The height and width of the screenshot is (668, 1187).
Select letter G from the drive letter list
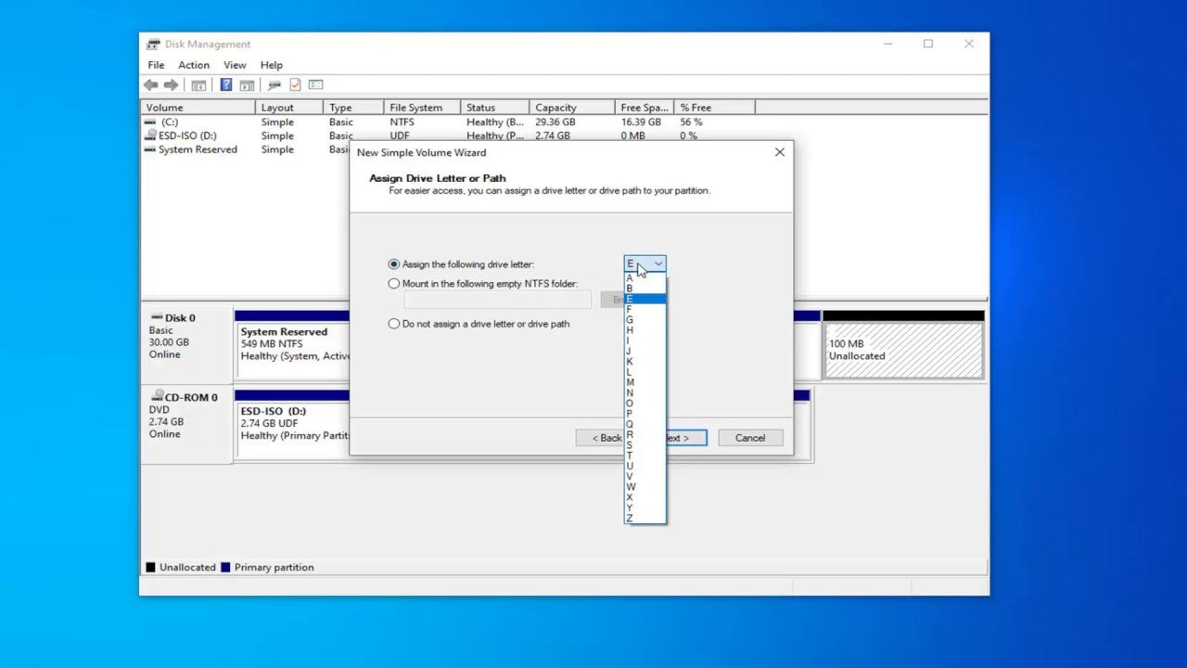point(630,319)
